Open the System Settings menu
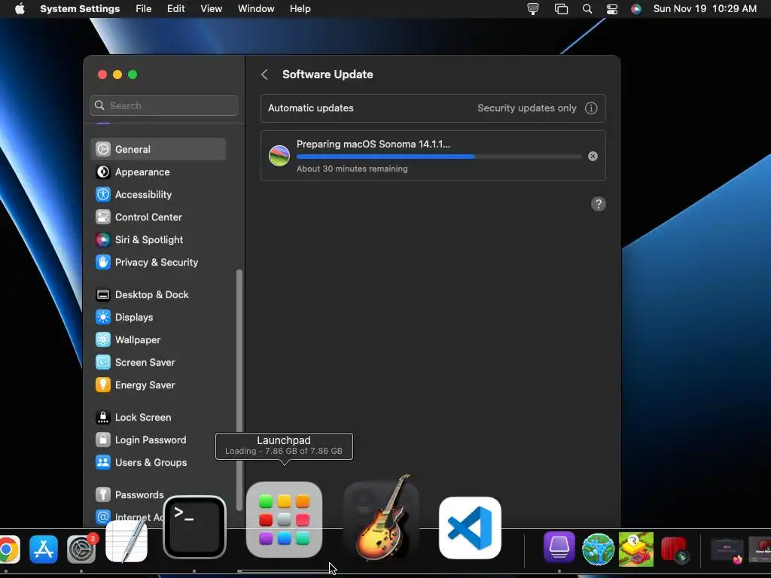This screenshot has height=578, width=771. click(80, 9)
